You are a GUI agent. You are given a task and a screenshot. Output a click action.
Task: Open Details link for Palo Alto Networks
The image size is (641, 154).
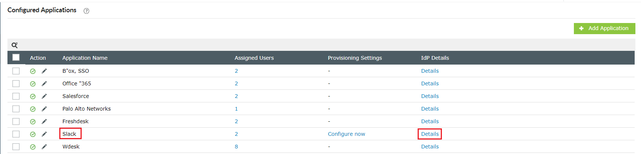[x=430, y=109]
